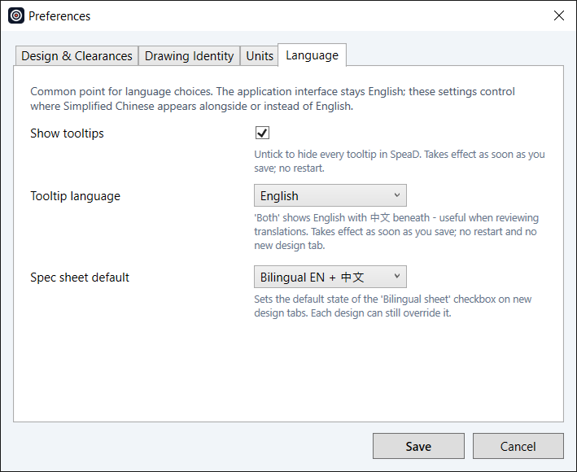The width and height of the screenshot is (577, 472).
Task: Click the 'Spec sheet default' label
Action: (x=80, y=277)
